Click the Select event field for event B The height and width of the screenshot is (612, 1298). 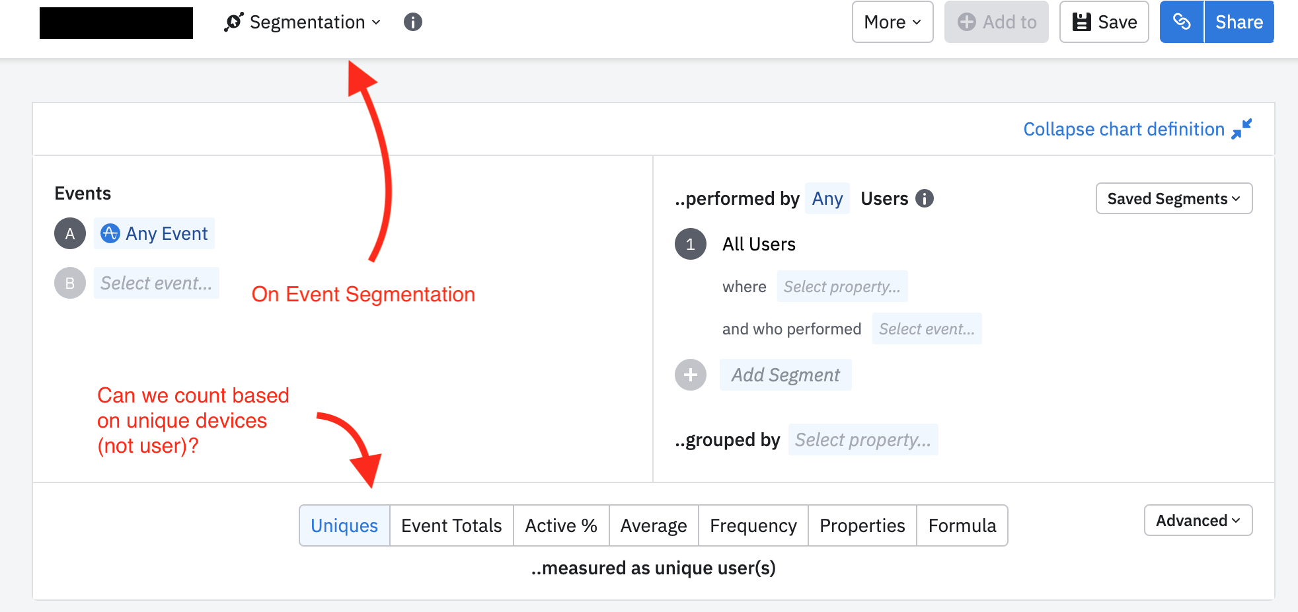pyautogui.click(x=156, y=284)
